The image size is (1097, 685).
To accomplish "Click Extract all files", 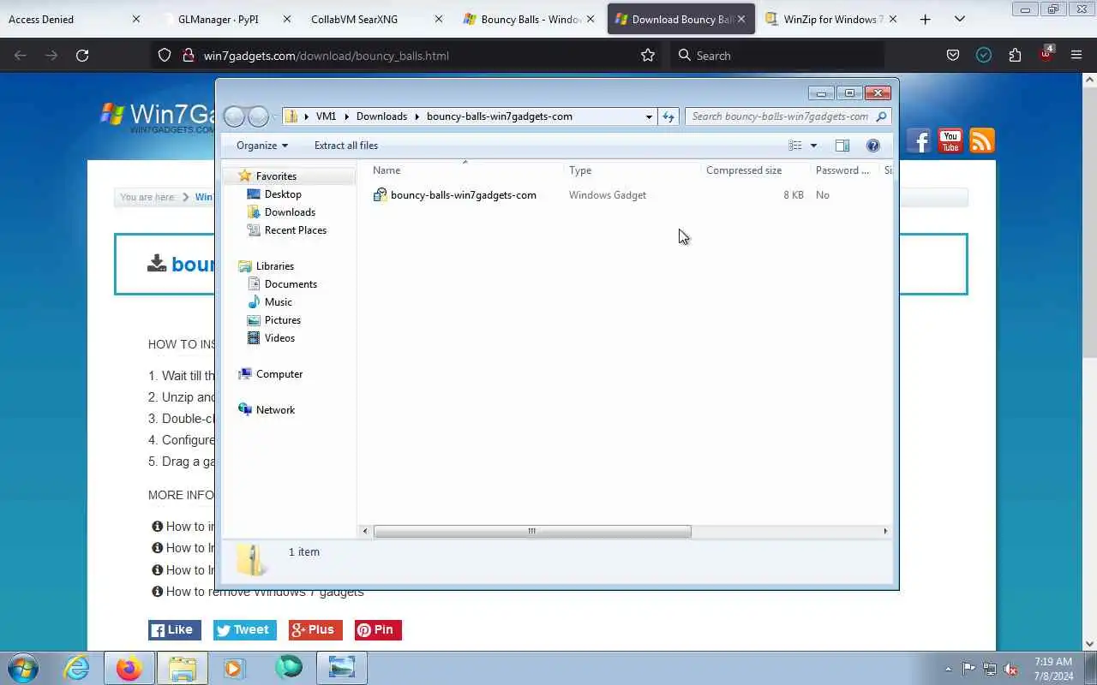I will coord(346,146).
